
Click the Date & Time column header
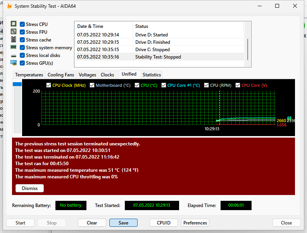(x=103, y=26)
